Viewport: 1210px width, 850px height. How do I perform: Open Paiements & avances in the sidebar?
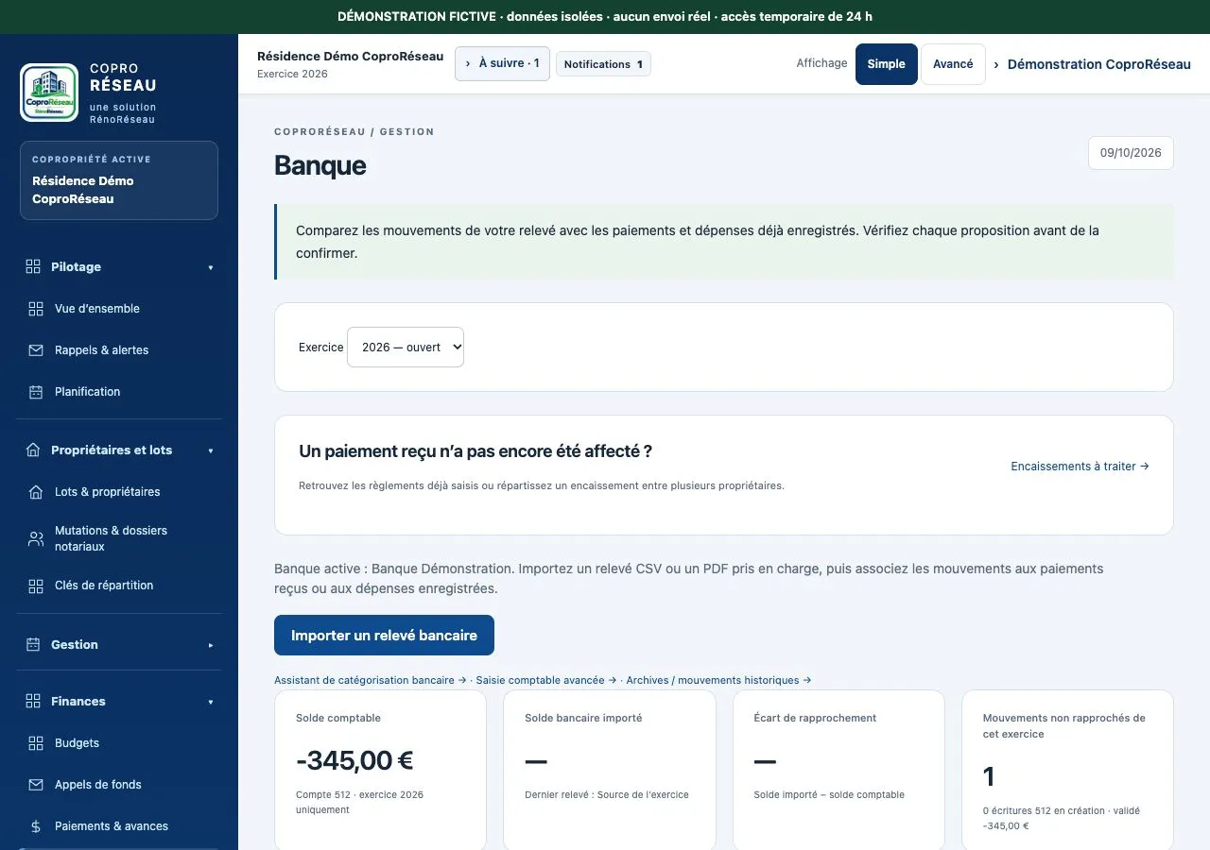pos(119,826)
